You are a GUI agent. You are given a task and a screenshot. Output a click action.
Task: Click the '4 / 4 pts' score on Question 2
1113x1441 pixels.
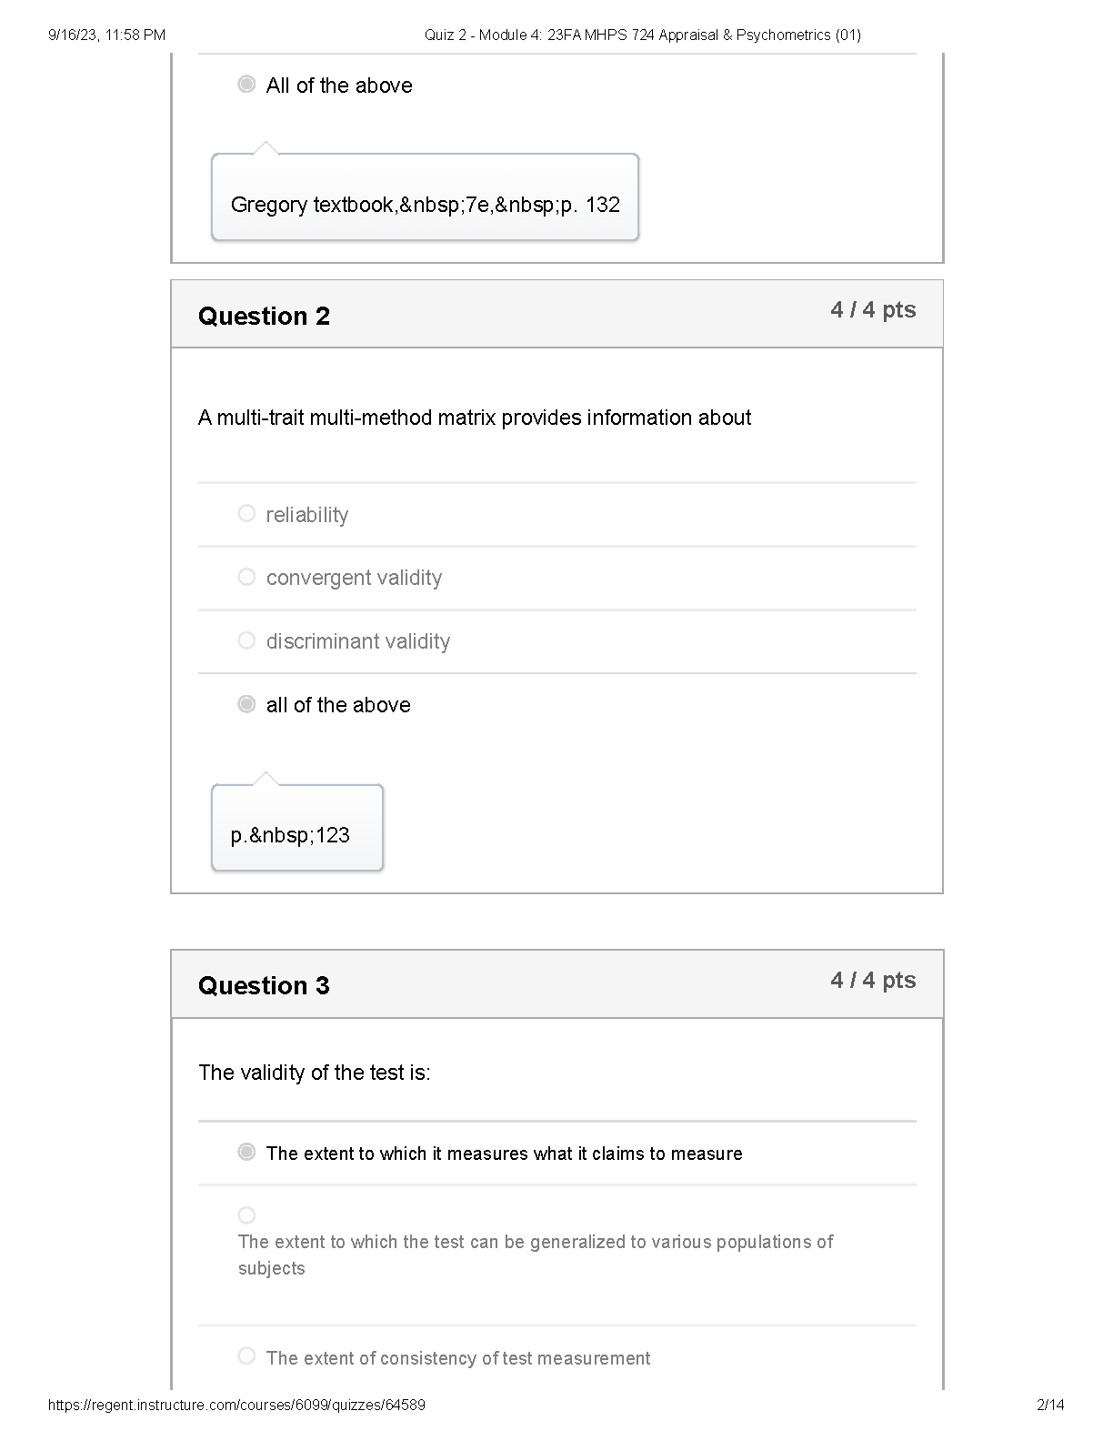point(873,310)
